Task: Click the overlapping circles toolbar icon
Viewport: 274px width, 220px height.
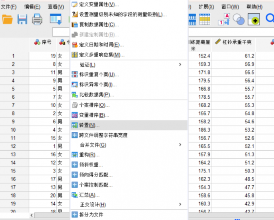Action: (239, 19)
